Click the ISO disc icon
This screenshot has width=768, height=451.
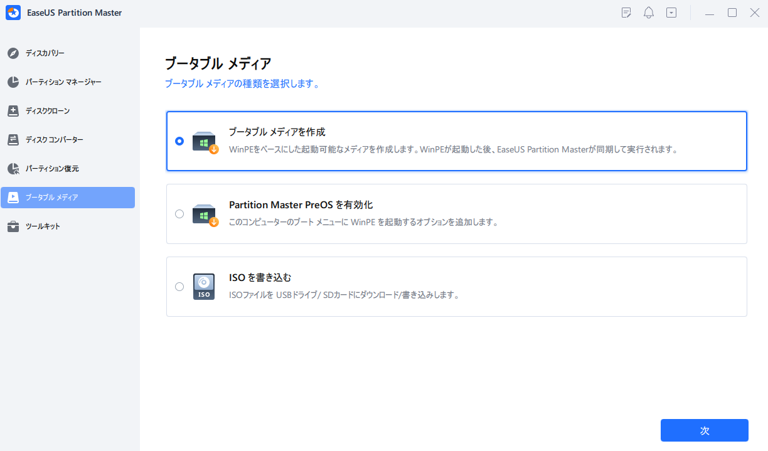[x=204, y=287]
